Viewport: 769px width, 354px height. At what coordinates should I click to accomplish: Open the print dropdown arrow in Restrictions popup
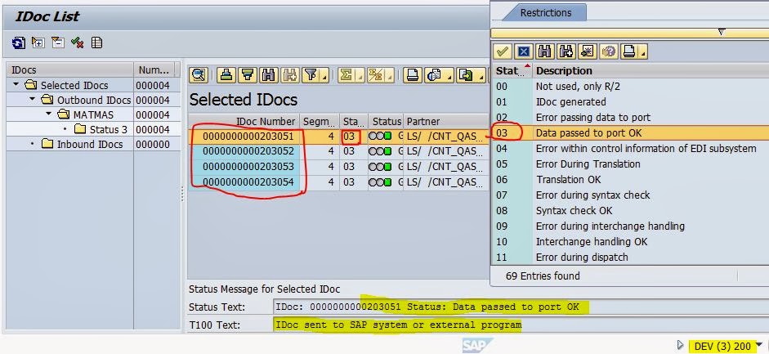(x=642, y=52)
